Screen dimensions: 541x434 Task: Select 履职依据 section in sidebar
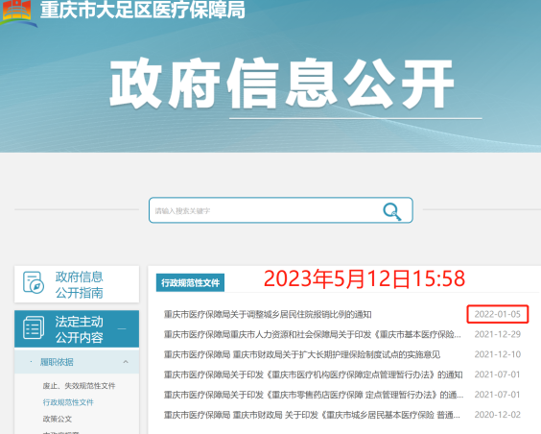57,362
